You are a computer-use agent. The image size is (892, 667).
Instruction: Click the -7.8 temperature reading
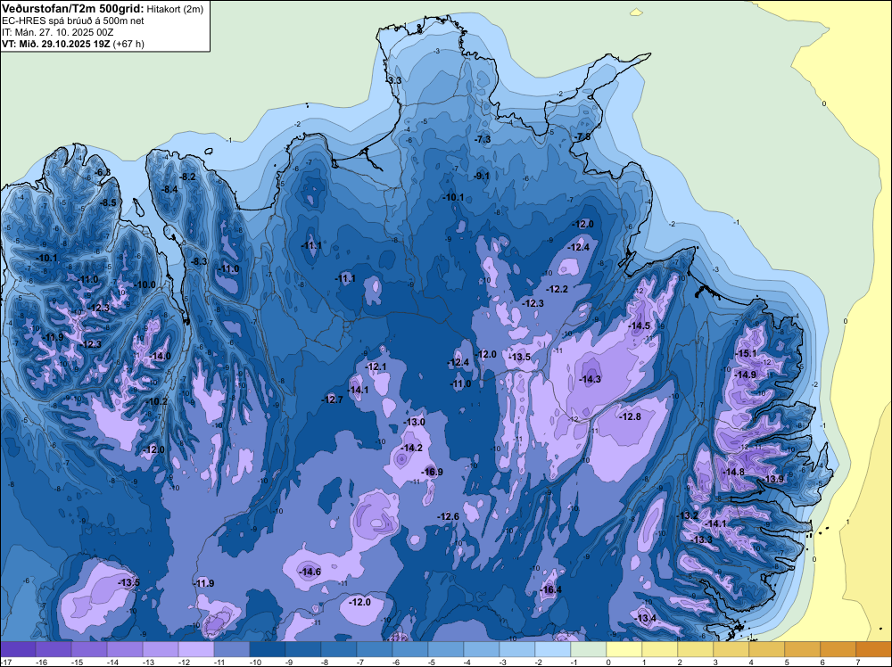[582, 137]
